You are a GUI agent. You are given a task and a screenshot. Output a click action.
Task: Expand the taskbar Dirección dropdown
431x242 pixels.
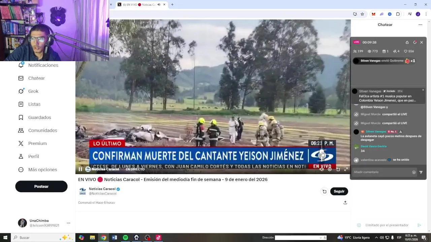point(321,238)
